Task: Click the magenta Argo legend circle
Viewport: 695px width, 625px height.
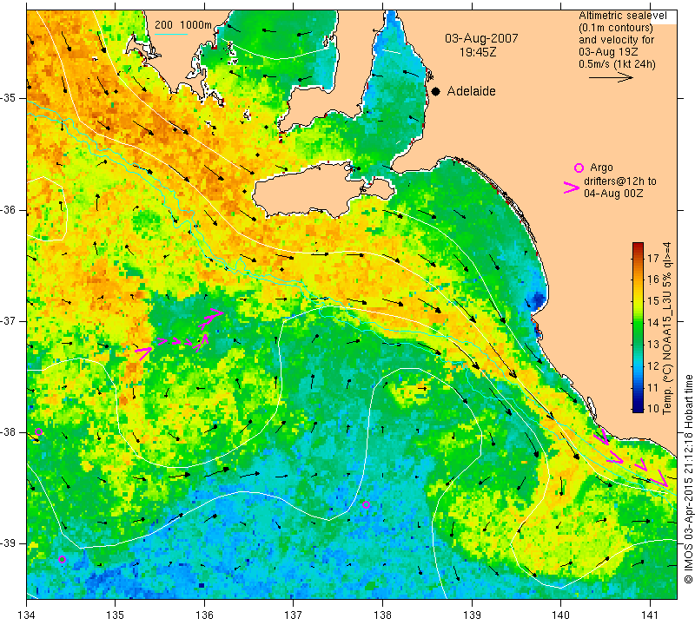Action: coord(579,168)
